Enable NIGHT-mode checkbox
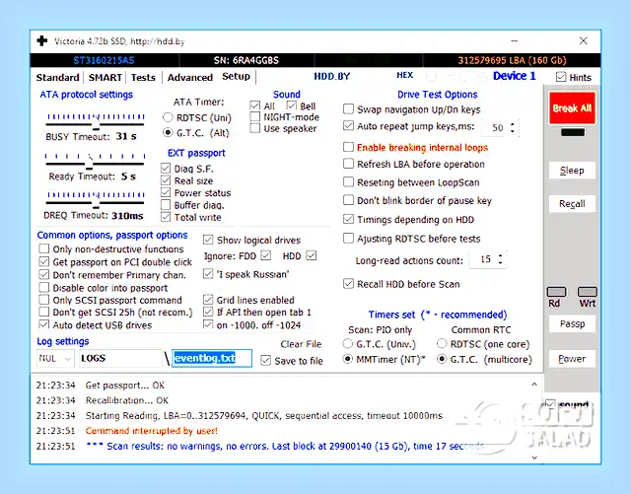 (254, 116)
